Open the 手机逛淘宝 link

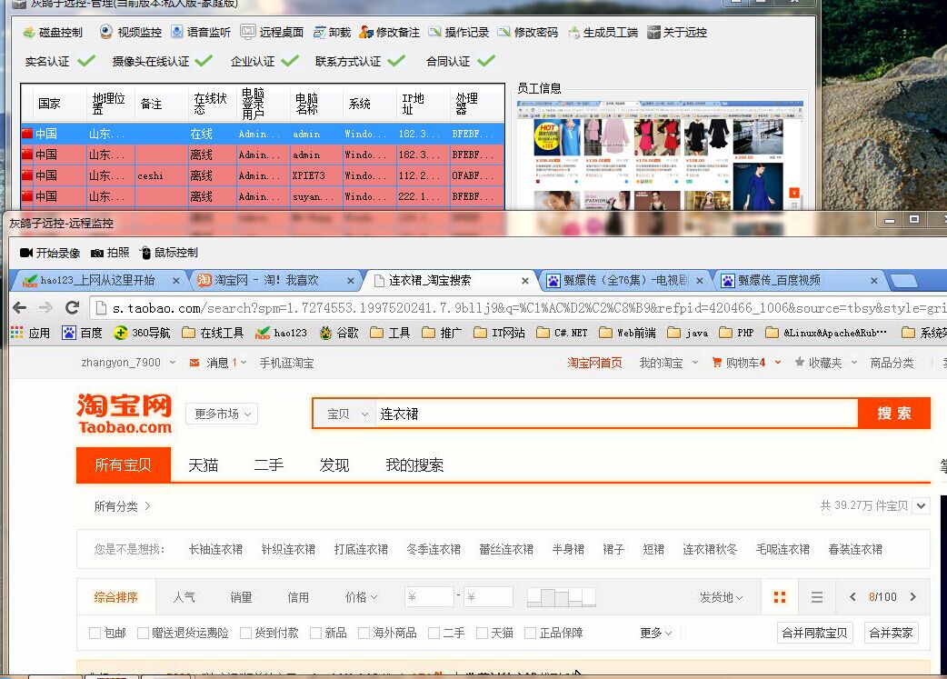pos(287,363)
